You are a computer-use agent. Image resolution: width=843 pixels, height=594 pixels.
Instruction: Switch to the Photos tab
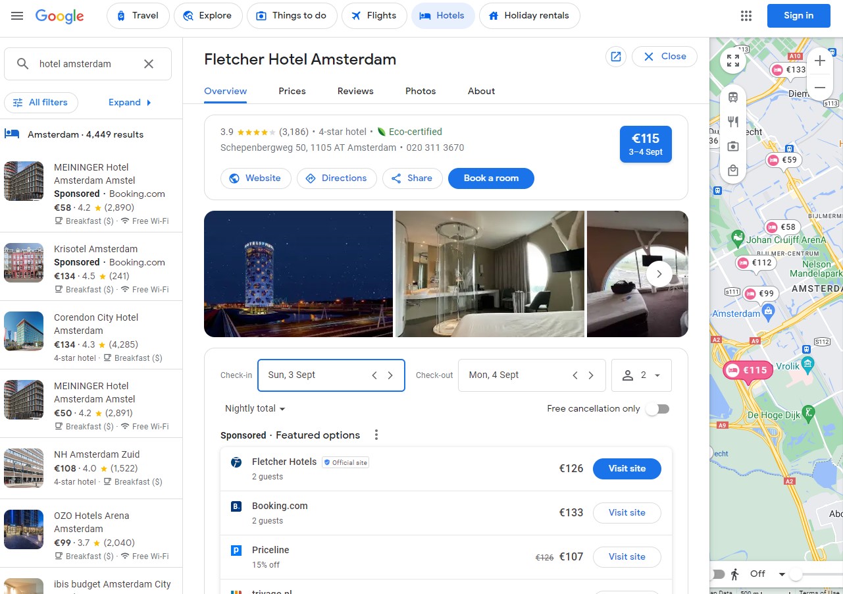click(x=421, y=91)
